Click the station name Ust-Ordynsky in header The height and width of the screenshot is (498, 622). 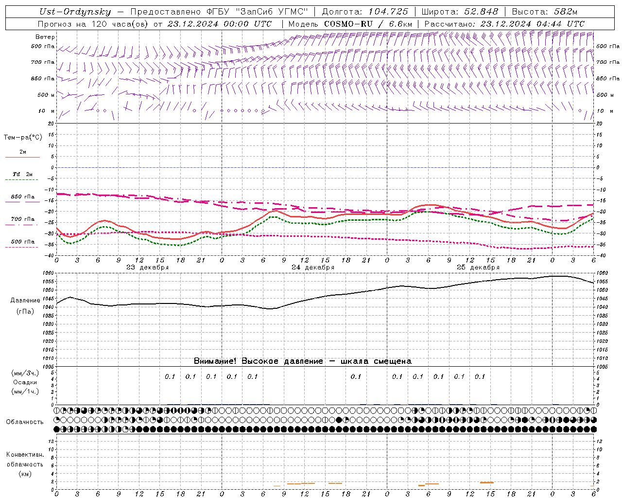point(75,12)
